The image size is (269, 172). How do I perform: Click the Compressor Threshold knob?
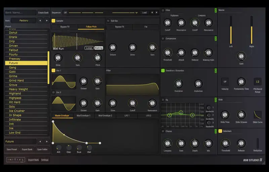(x=167, y=53)
